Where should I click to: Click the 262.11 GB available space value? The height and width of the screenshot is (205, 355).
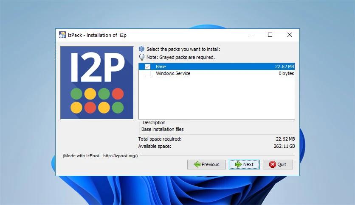pyautogui.click(x=284, y=146)
